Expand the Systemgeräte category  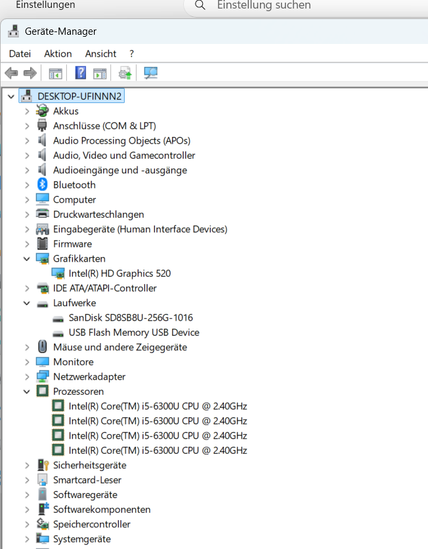[x=27, y=539]
